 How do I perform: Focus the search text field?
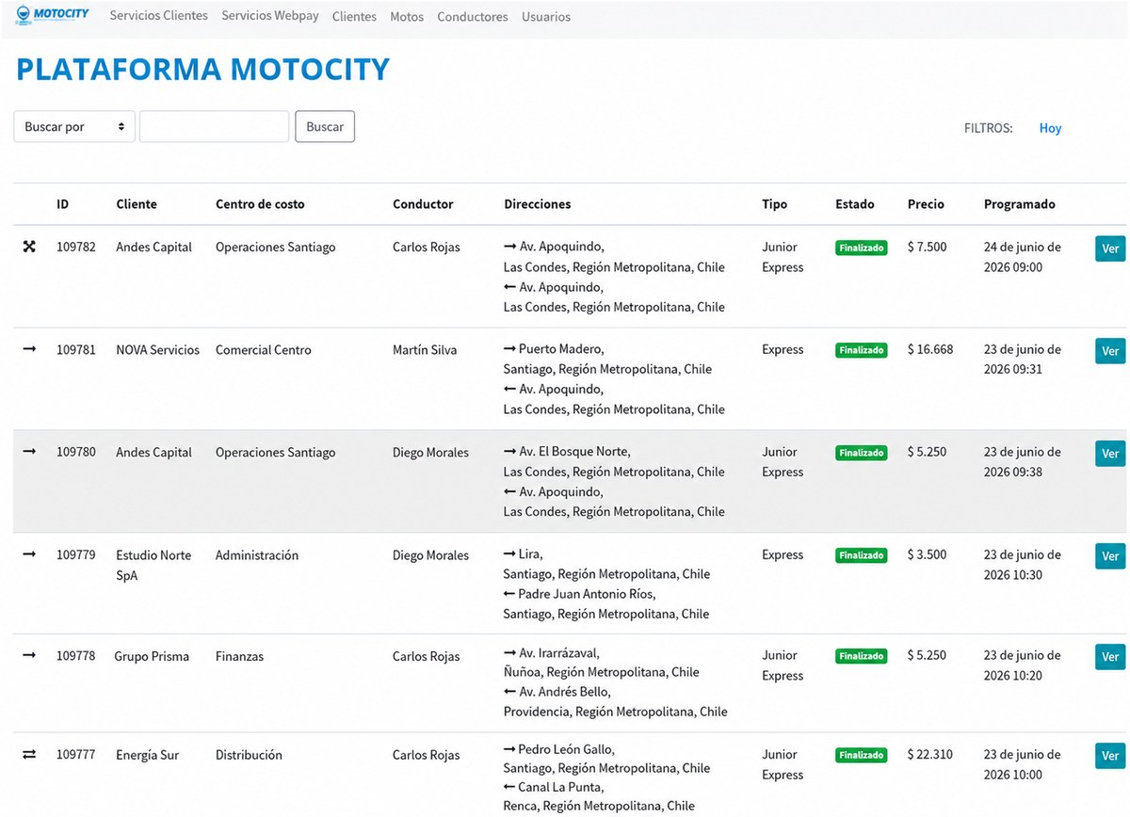(x=214, y=126)
